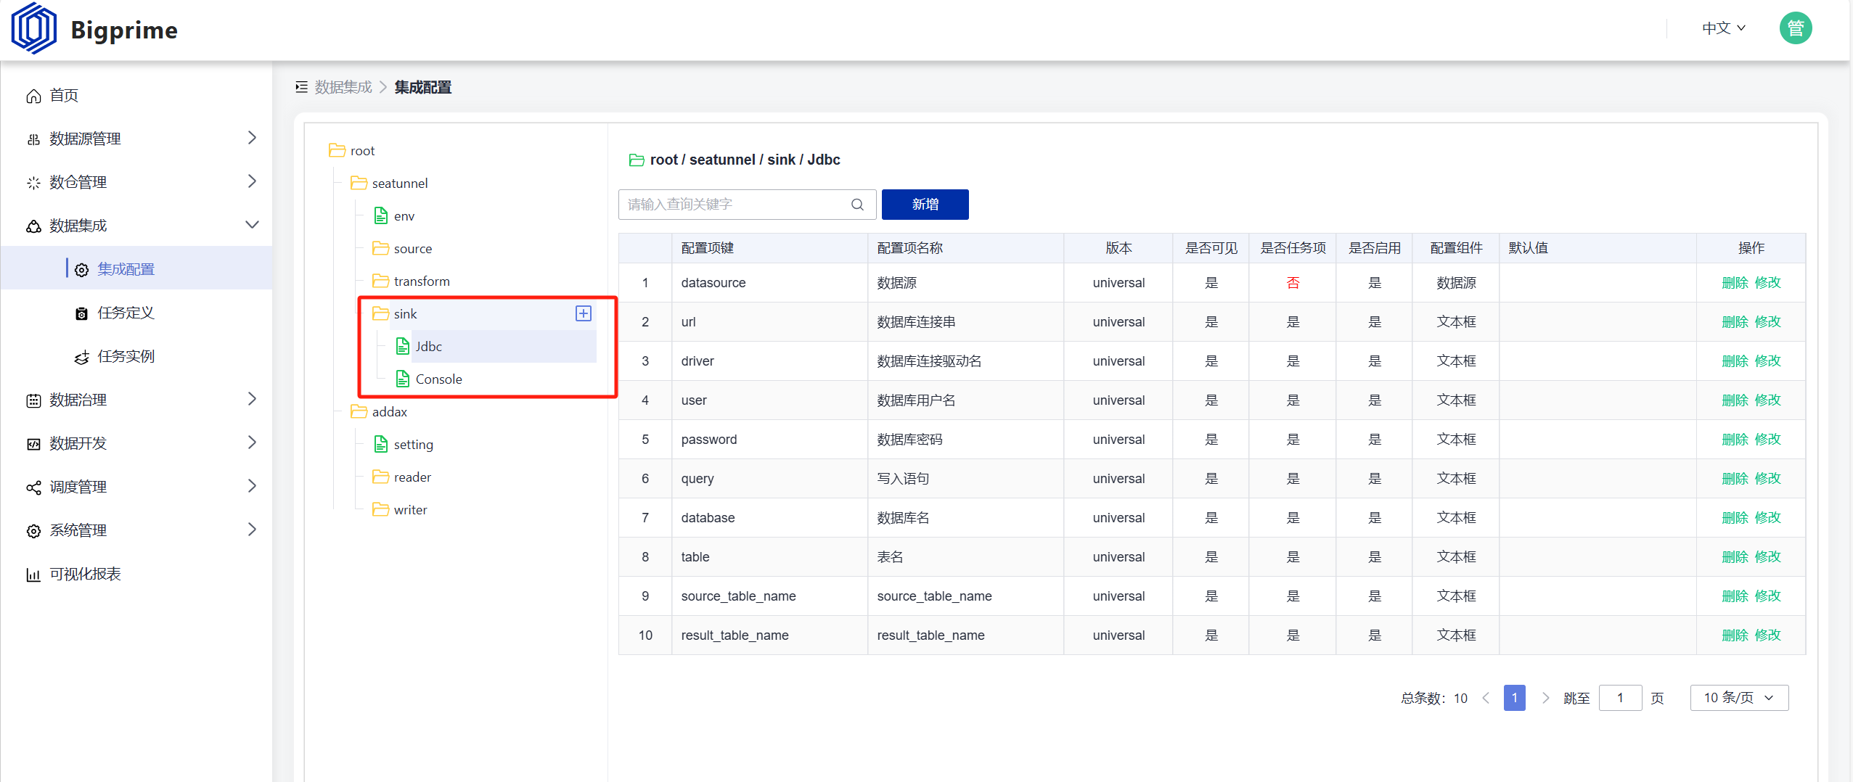Click the Console file icon

(x=402, y=379)
